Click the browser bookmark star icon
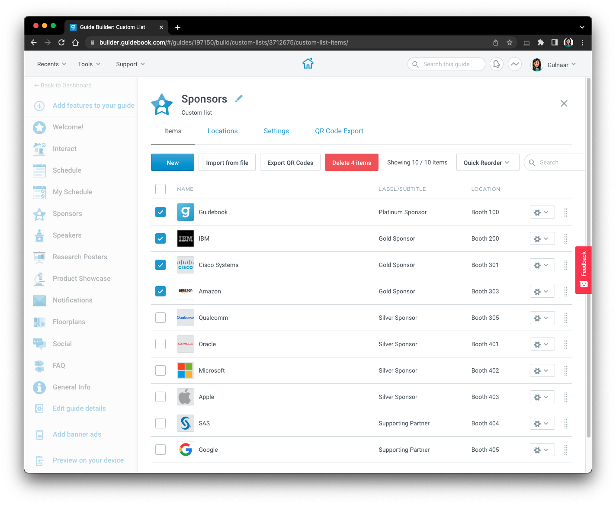Image resolution: width=616 pixels, height=505 pixels. point(510,42)
